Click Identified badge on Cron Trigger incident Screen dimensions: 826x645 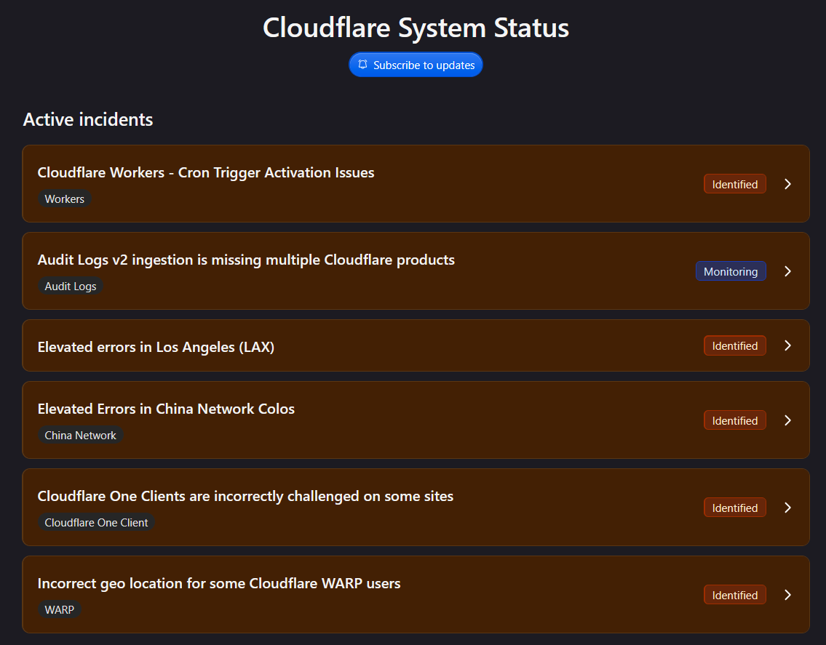coord(735,184)
